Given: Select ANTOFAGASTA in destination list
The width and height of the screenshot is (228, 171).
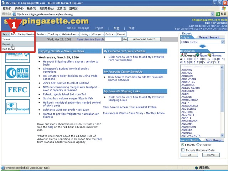Looking at the screenshot, I should (191, 136).
